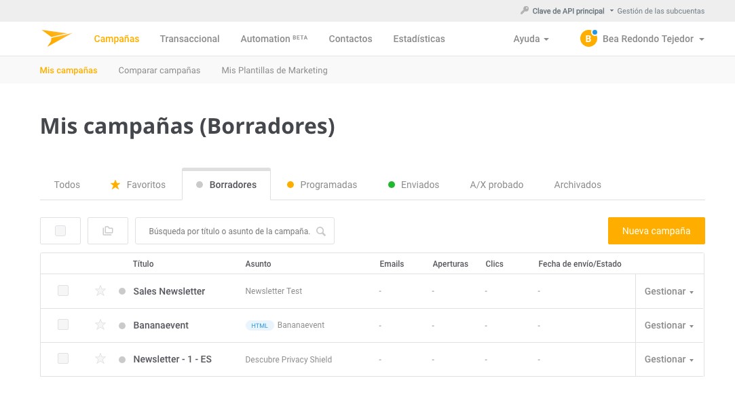Switch to the Programadas tab
This screenshot has height=412, width=735.
[322, 185]
